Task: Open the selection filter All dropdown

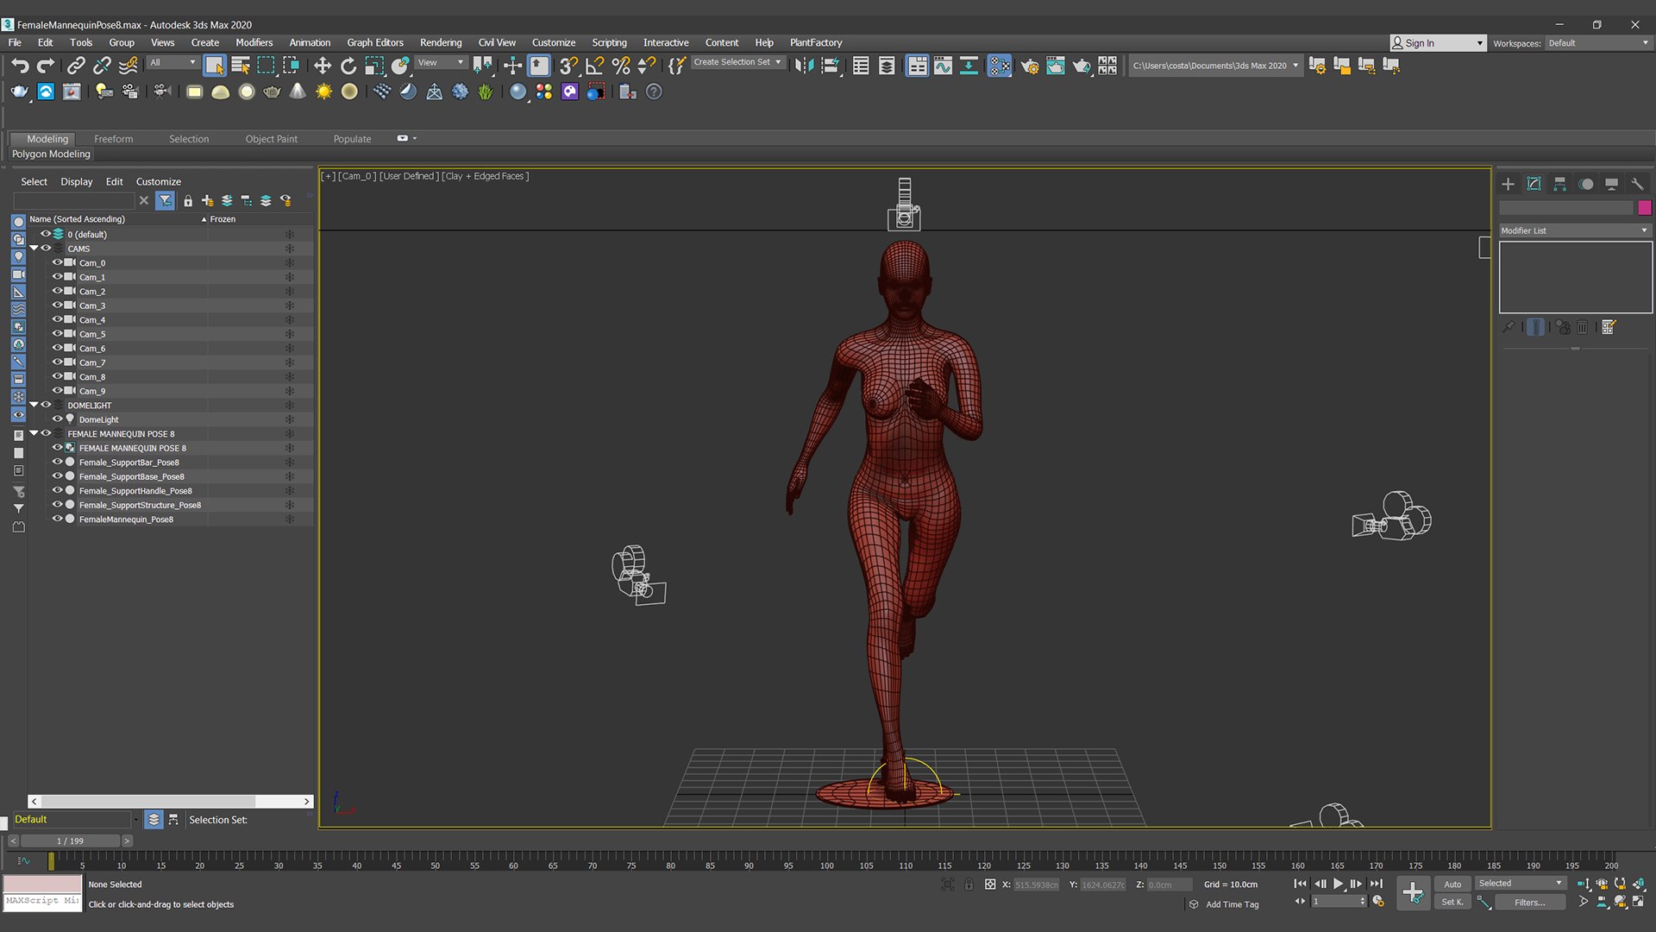Action: 172,62
